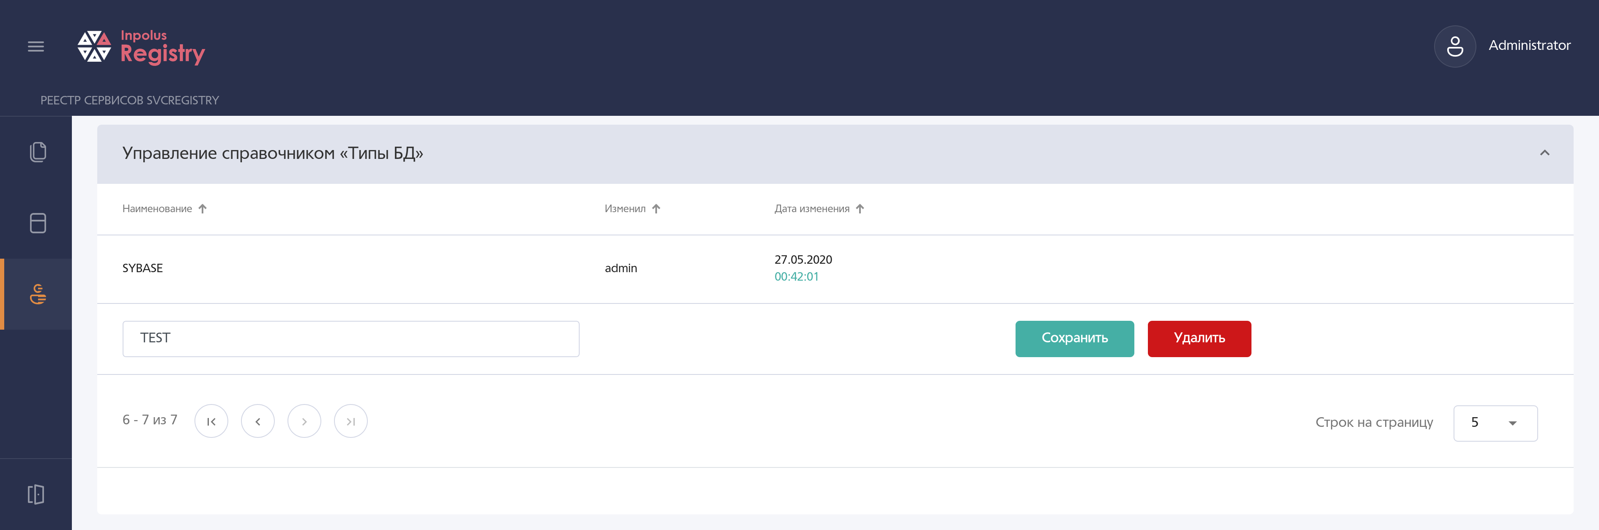Click the Inpolus Registry logo
The width and height of the screenshot is (1599, 530).
(x=141, y=47)
